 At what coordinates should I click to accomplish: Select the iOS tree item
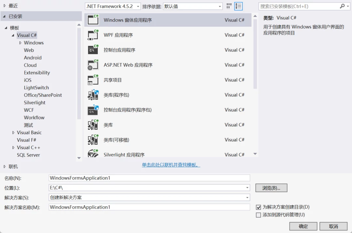coord(28,80)
